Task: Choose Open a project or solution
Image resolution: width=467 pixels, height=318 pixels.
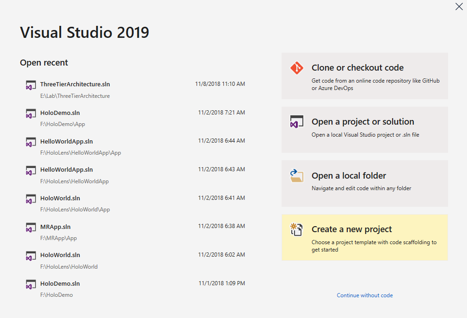Action: (x=364, y=130)
